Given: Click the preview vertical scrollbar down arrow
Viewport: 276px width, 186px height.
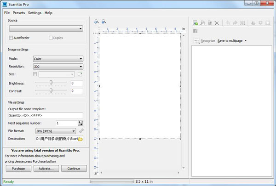Looking at the screenshot, I should coord(184,168).
